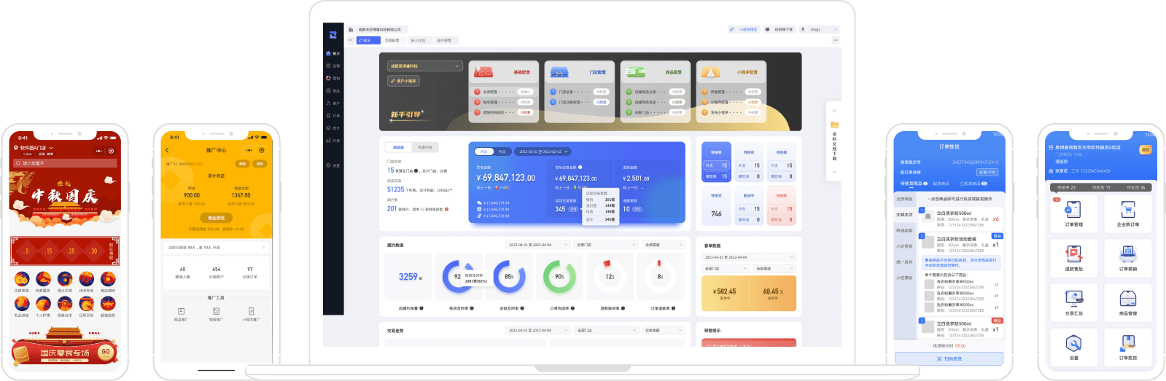The height and width of the screenshot is (381, 1166).
Task: Tap the back arrow in the 推广中心 header
Action: click(167, 150)
